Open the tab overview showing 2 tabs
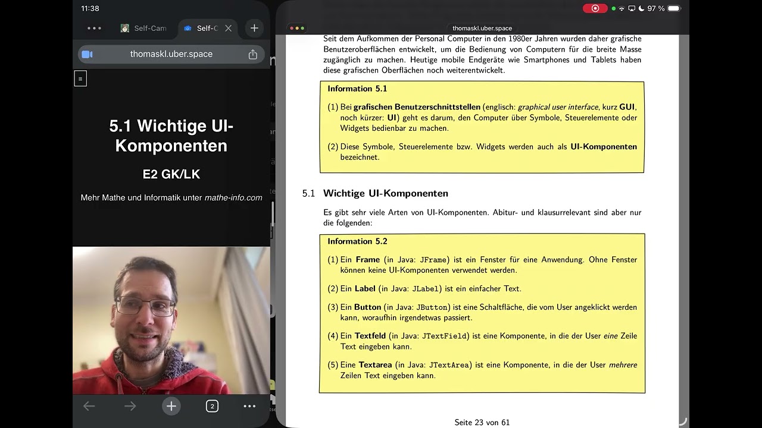This screenshot has width=762, height=428. click(x=212, y=406)
